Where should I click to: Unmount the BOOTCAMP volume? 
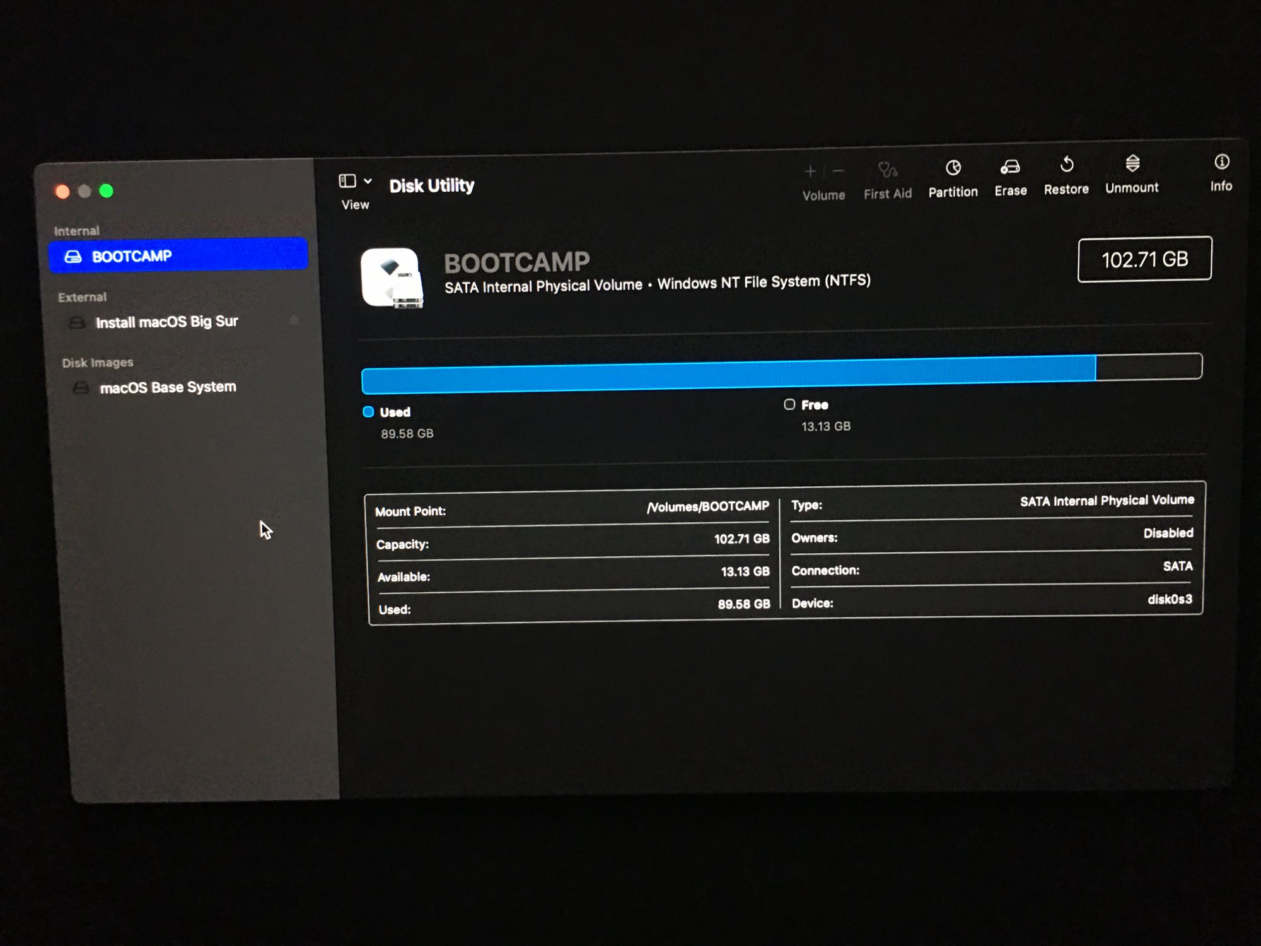click(x=1132, y=164)
